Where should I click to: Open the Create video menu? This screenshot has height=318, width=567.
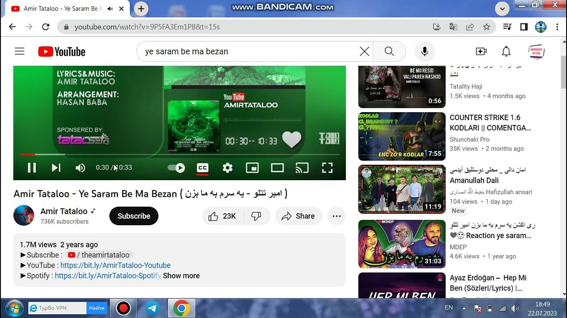tap(481, 52)
